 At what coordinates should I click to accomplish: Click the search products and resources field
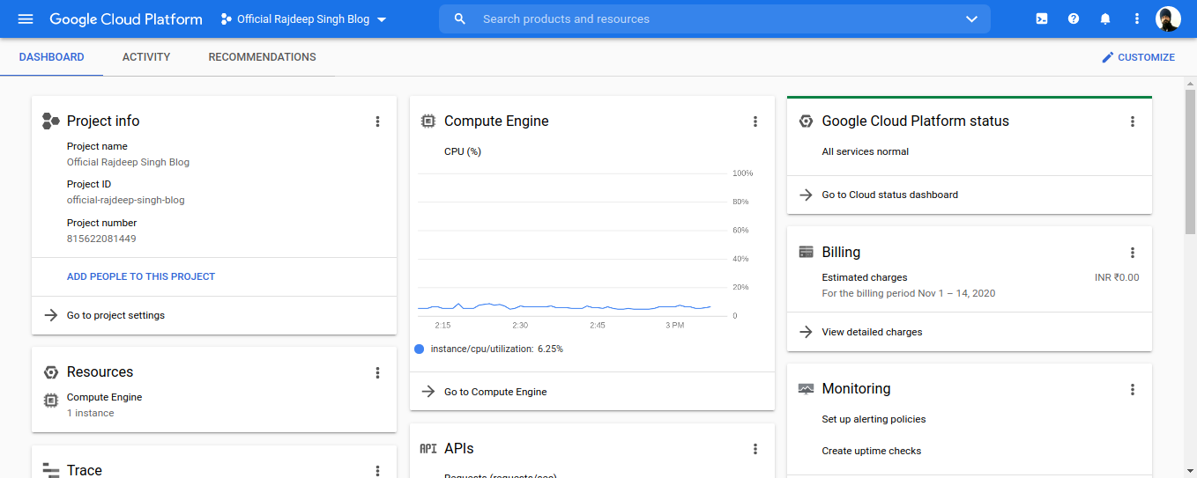click(x=705, y=19)
